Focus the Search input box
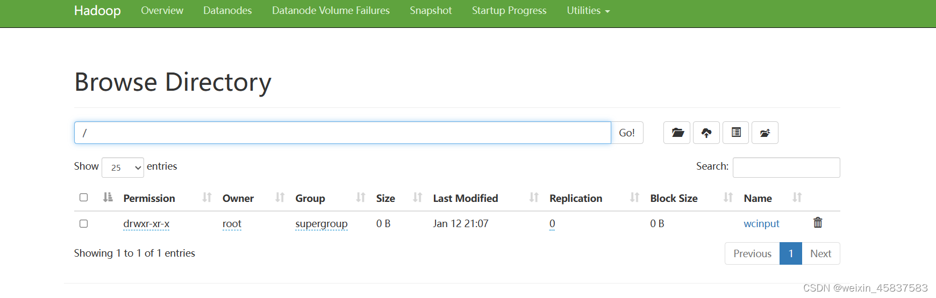Image resolution: width=936 pixels, height=298 pixels. pos(786,168)
